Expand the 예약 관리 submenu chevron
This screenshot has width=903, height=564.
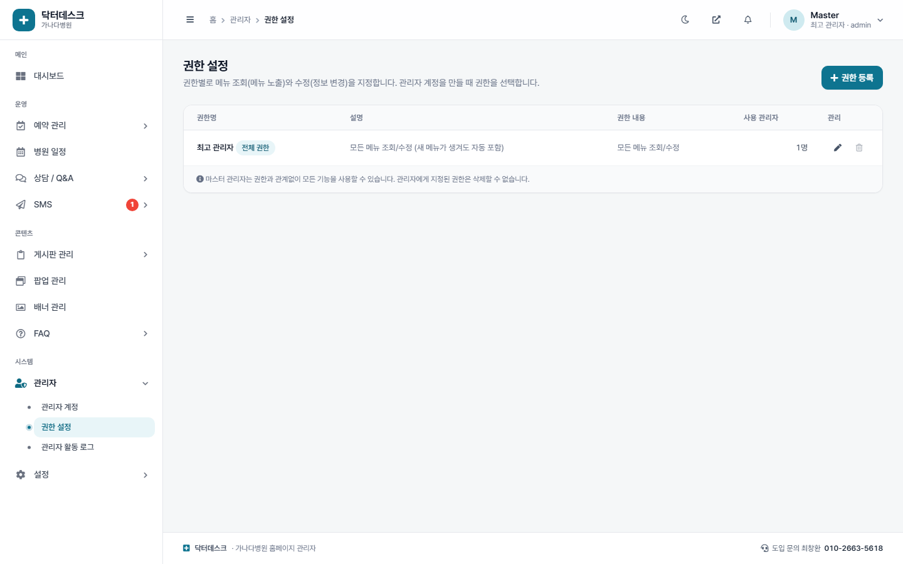145,126
